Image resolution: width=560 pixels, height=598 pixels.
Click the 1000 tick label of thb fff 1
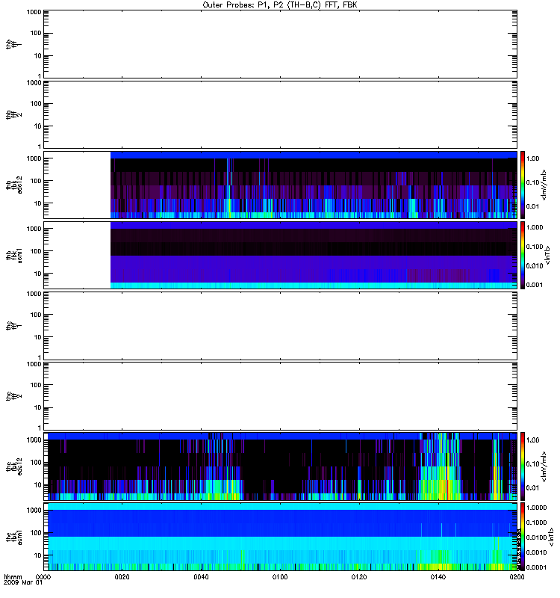tap(34, 12)
